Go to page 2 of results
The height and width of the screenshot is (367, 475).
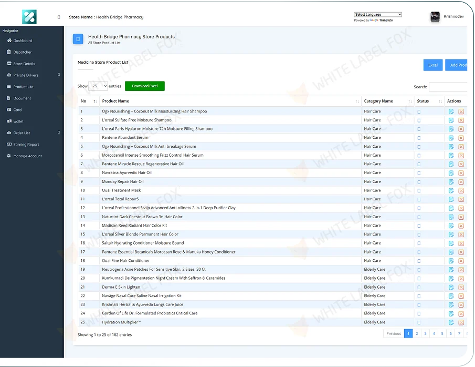pos(417,333)
